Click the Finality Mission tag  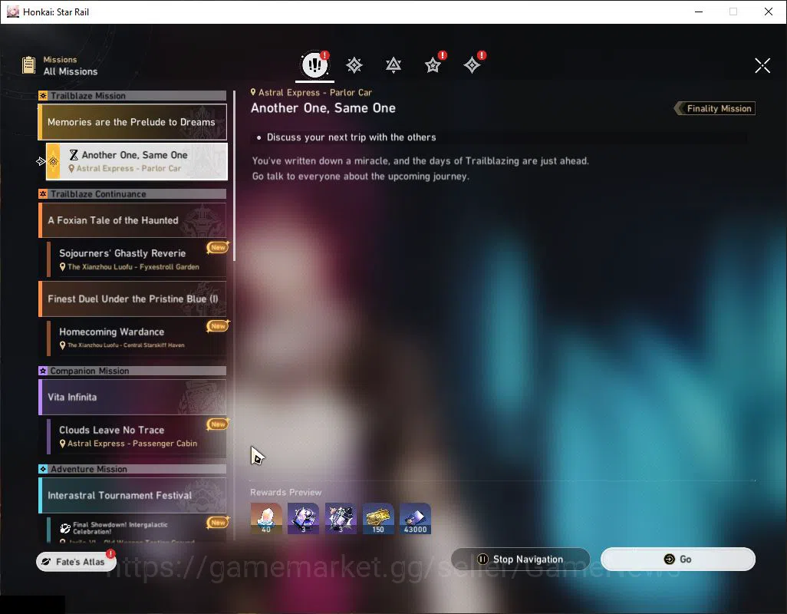click(715, 108)
